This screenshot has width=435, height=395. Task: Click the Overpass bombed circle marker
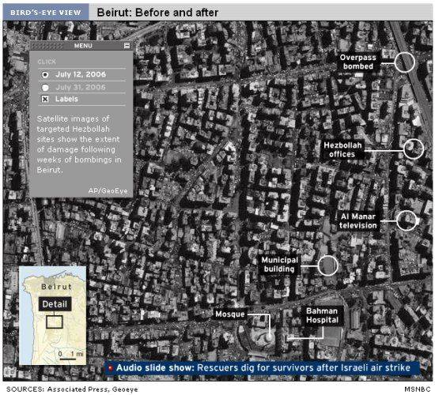click(405, 62)
